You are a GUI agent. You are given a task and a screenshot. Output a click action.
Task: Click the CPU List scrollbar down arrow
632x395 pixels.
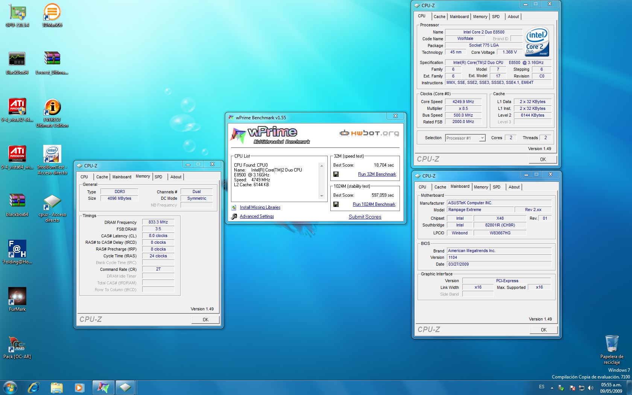[321, 196]
